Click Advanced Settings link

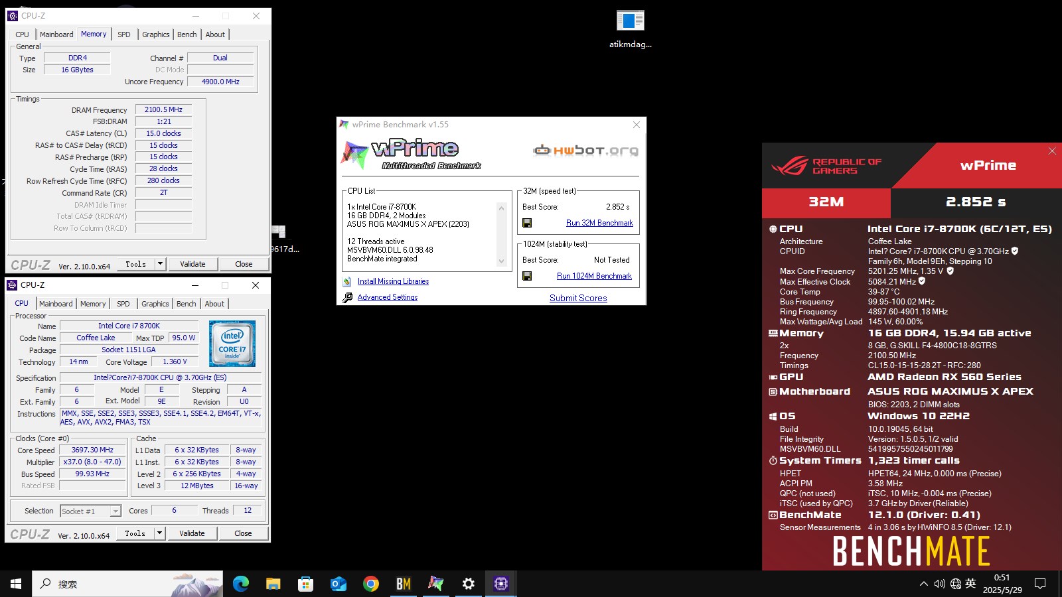pos(388,297)
